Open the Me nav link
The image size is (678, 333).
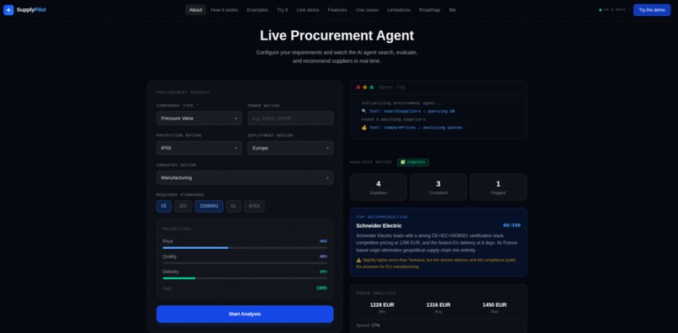[453, 10]
